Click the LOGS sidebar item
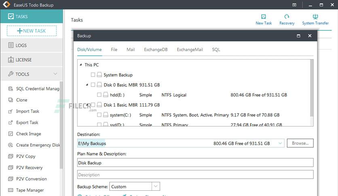This screenshot has height=196, width=338. 32,45
